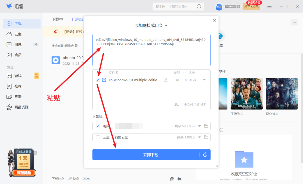Screen dimensions: 303x184
Task: Open the hamburger main menu icon
Action: [269, 6]
